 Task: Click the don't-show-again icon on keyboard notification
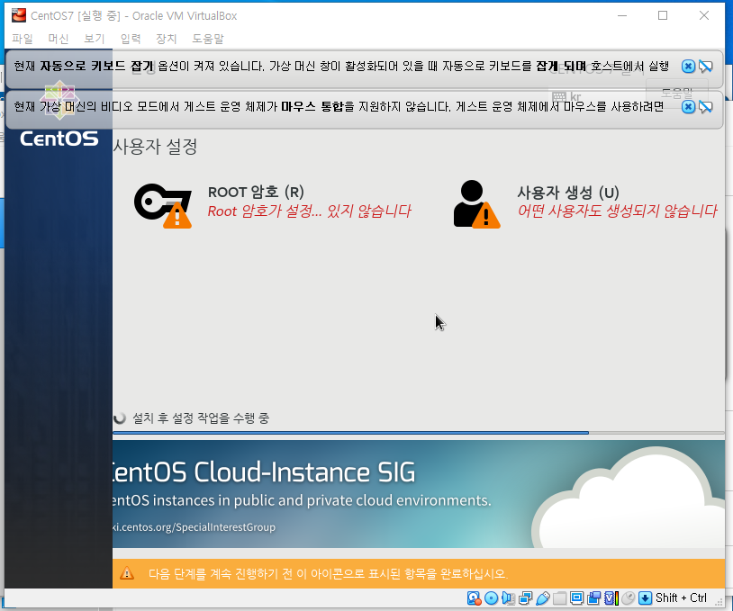pos(705,67)
